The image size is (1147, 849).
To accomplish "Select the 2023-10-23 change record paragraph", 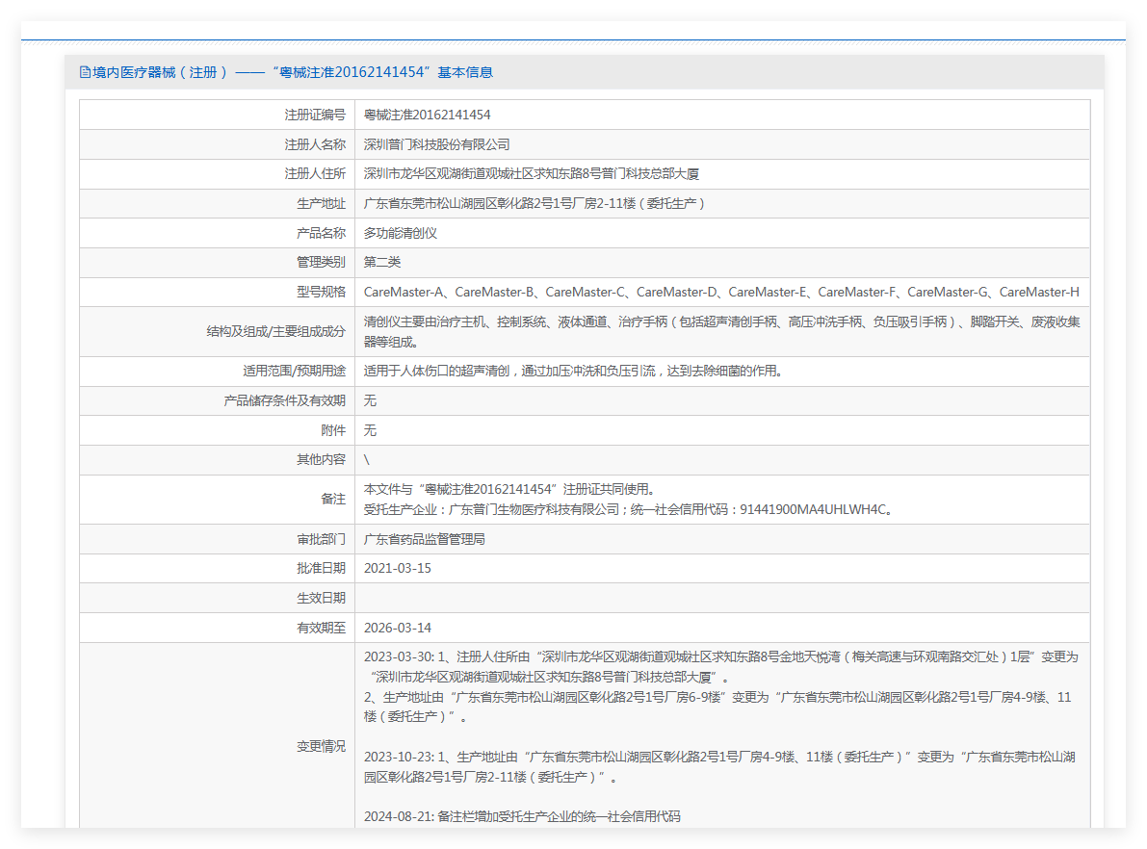I will pyautogui.click(x=719, y=766).
